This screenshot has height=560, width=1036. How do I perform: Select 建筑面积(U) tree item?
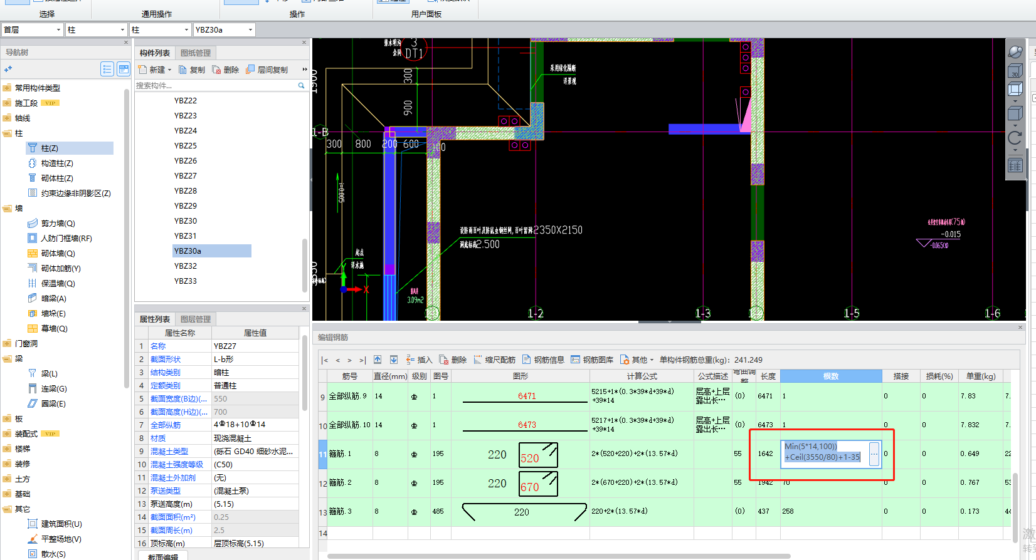[61, 524]
